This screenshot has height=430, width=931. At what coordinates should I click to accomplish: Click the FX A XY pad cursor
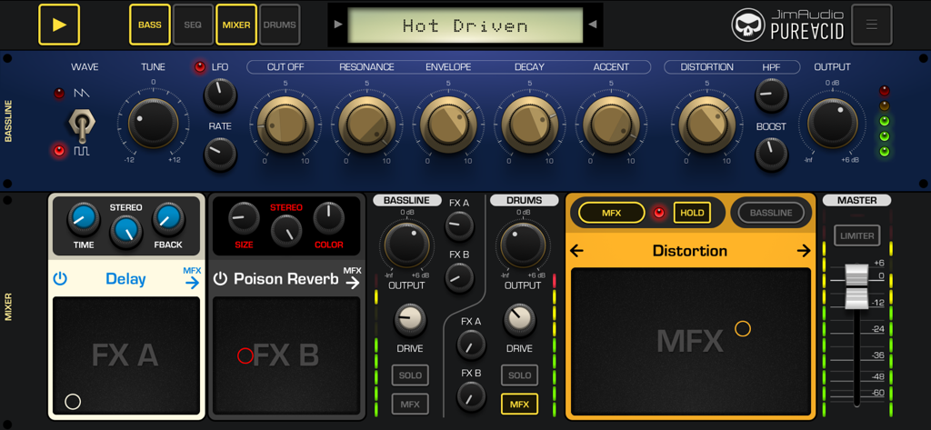(x=73, y=402)
